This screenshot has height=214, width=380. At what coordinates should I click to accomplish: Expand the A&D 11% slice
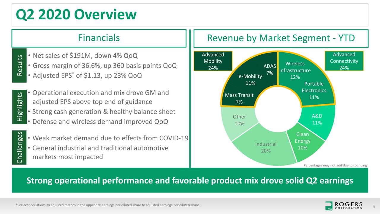click(317, 119)
